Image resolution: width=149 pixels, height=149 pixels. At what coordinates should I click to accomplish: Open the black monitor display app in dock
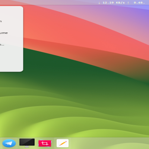click(x=27, y=143)
